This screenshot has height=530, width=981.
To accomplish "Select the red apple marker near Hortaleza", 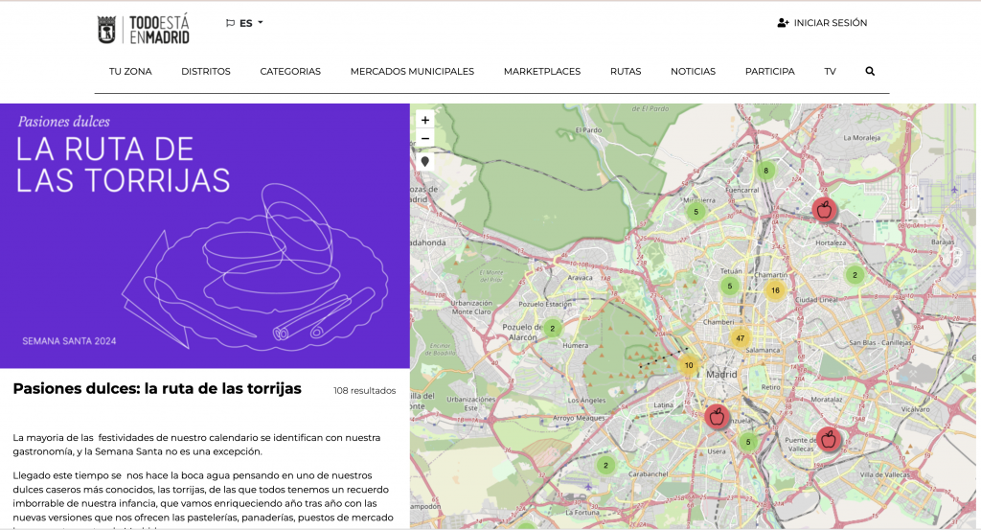I will pos(824,209).
